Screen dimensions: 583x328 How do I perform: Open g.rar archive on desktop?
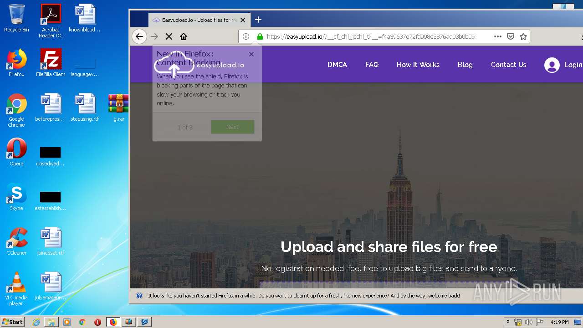point(119,108)
